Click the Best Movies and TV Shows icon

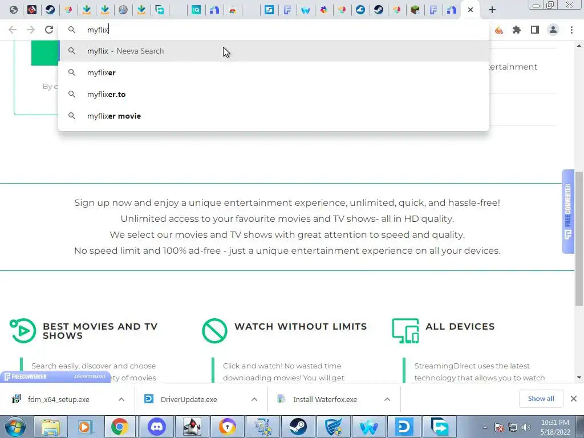click(23, 331)
